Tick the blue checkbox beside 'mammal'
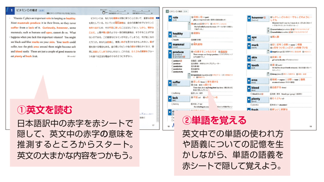 [x=170, y=45]
